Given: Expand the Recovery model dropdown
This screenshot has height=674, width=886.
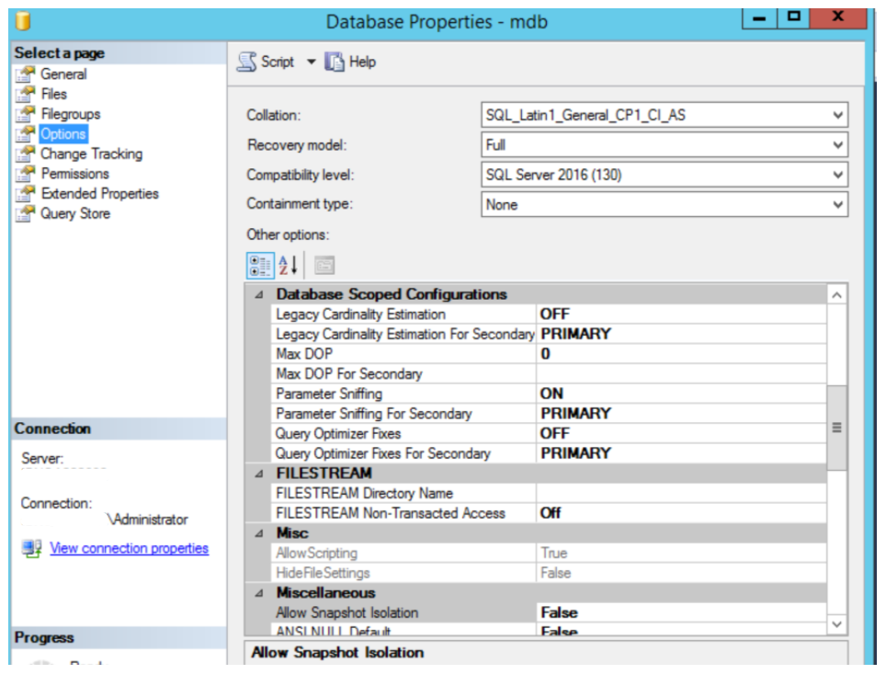Looking at the screenshot, I should pos(837,144).
